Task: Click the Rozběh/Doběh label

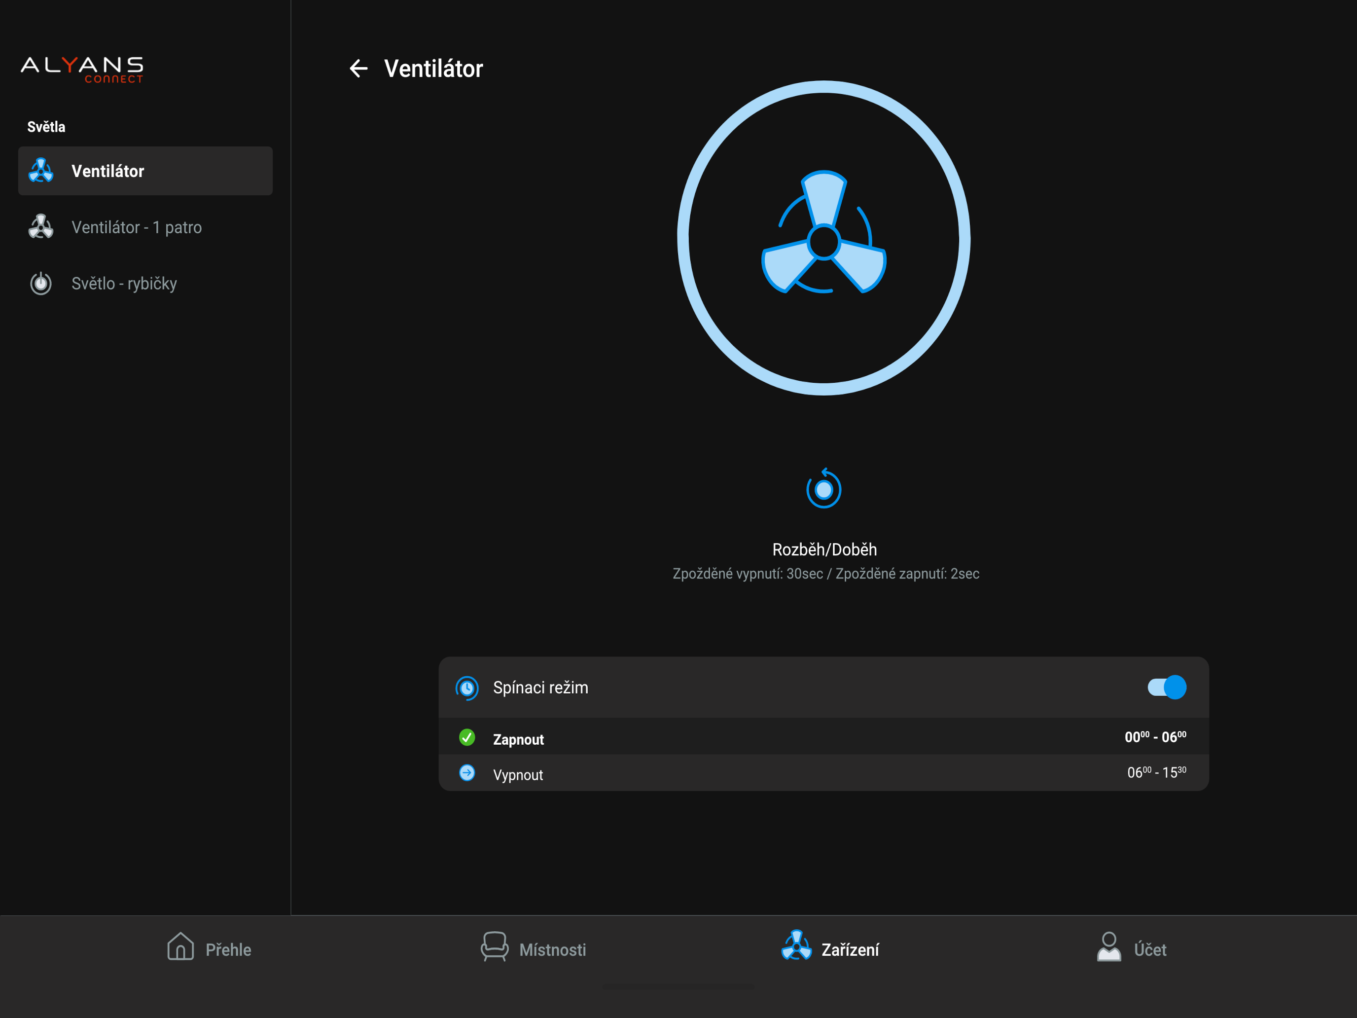Action: point(824,549)
